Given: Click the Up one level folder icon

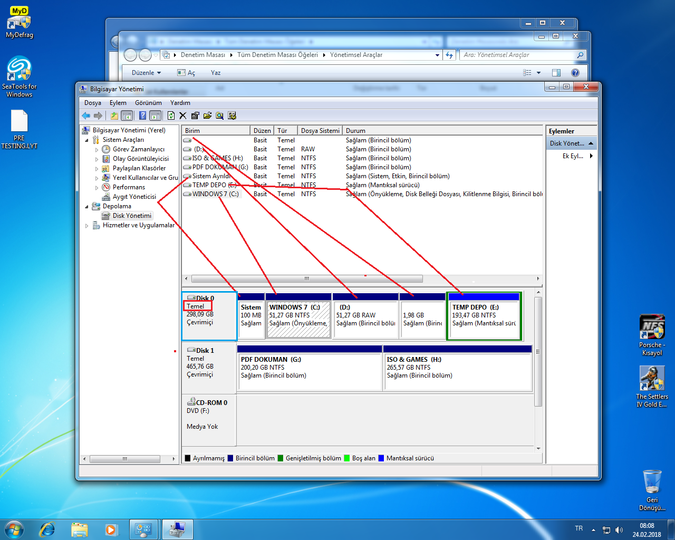Looking at the screenshot, I should click(114, 115).
